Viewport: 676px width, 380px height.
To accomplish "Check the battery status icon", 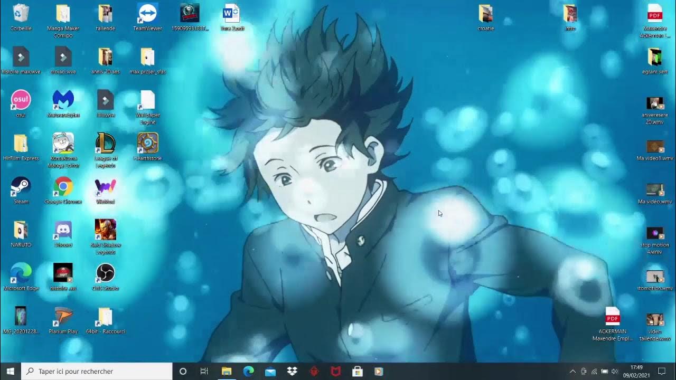I will pos(605,372).
